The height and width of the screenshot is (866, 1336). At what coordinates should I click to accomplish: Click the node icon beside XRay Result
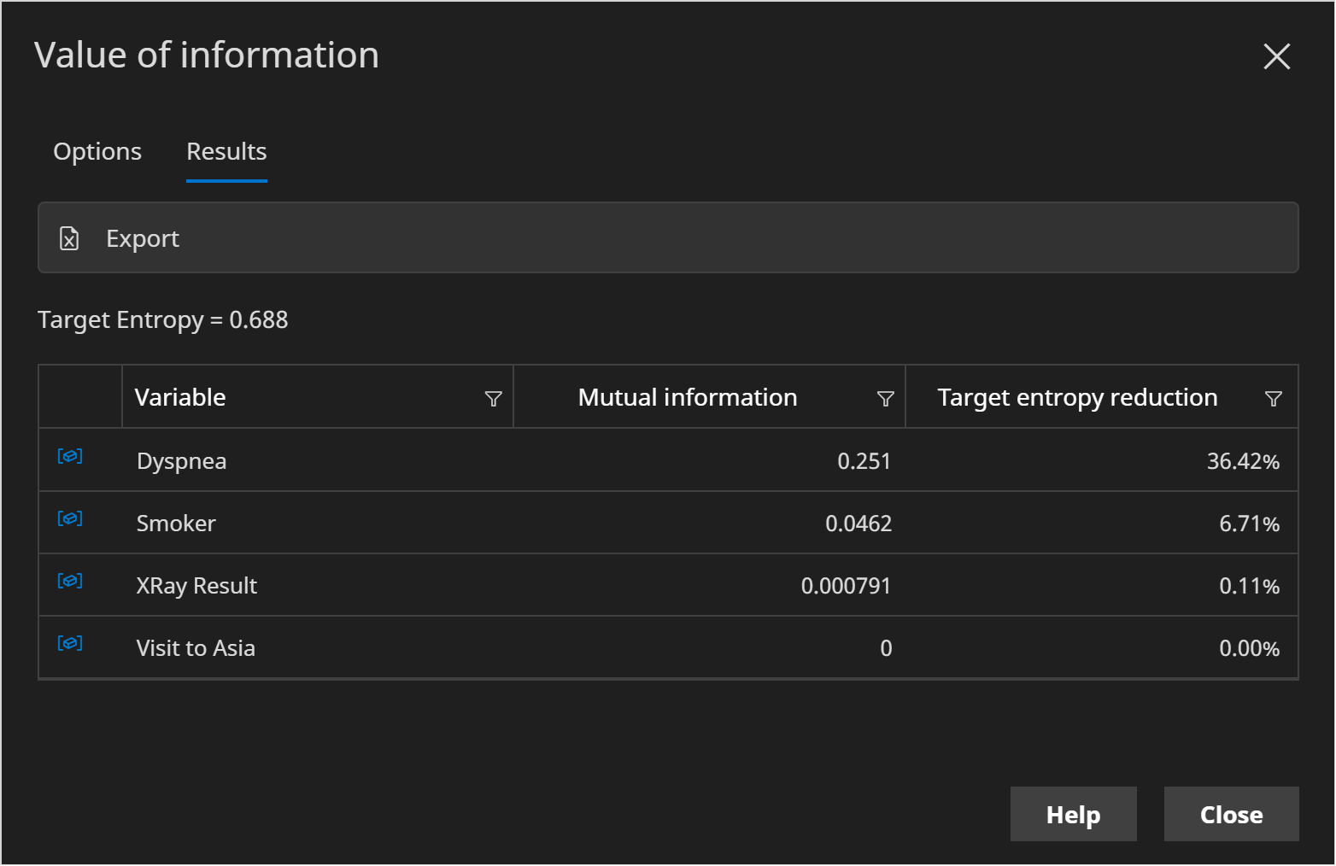click(70, 581)
